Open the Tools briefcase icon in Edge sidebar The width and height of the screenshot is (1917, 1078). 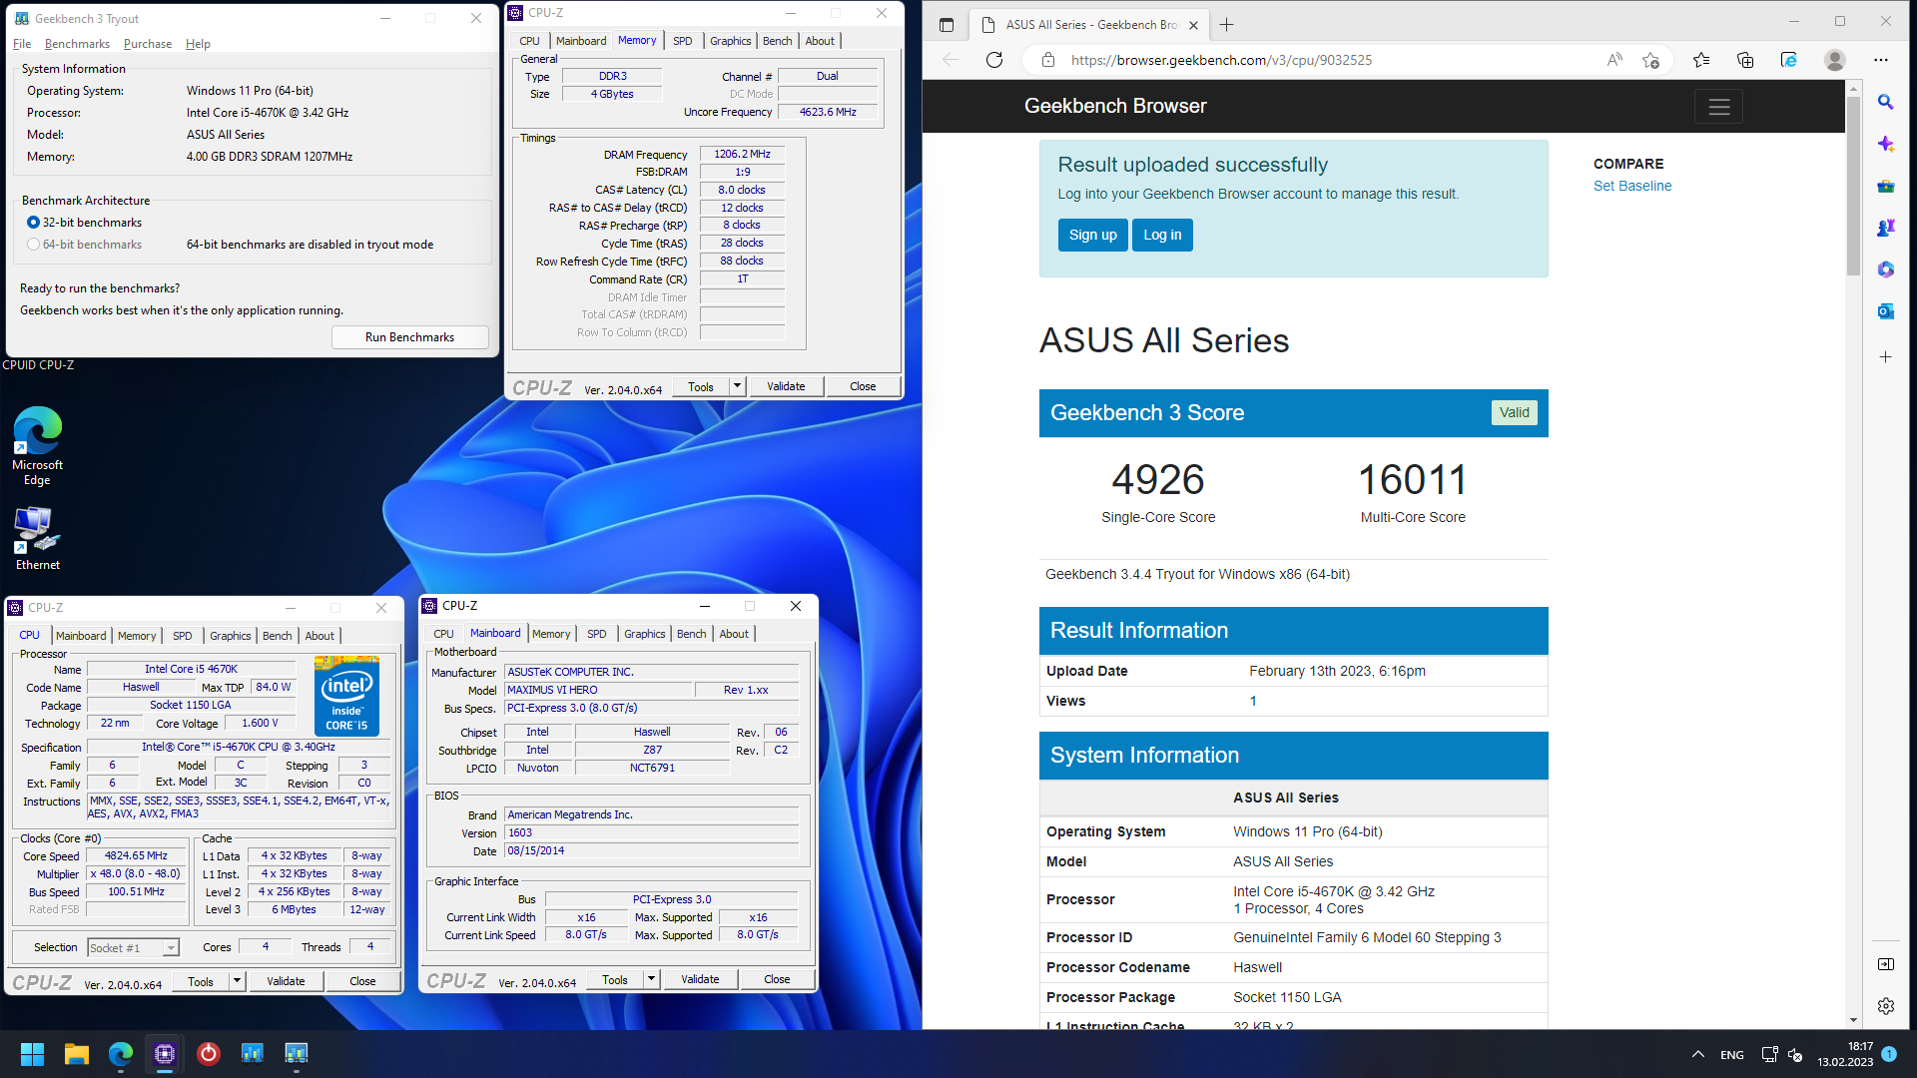(x=1885, y=187)
